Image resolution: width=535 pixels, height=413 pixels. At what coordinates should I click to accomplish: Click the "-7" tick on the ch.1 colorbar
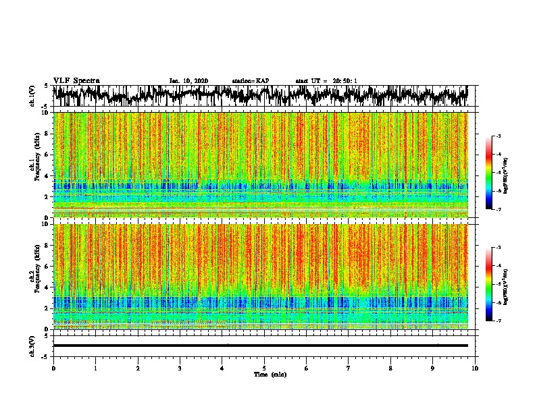pyautogui.click(x=499, y=209)
